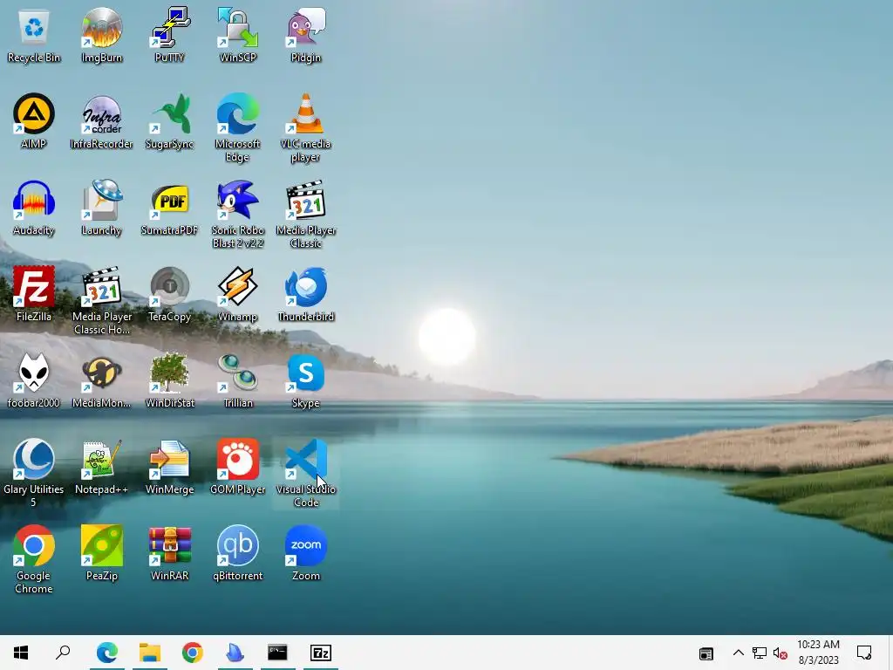The width and height of the screenshot is (893, 670).
Task: Click the Glary Utilities 5 icon
Action: click(34, 473)
